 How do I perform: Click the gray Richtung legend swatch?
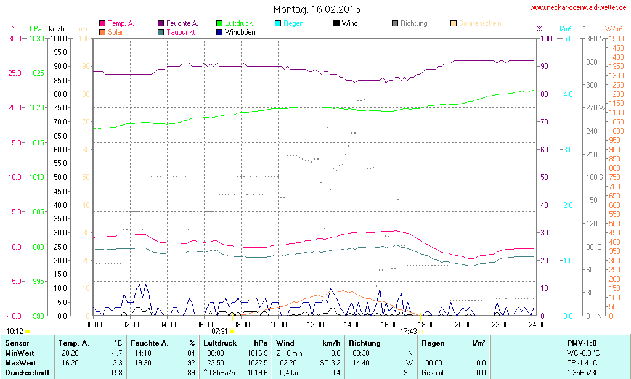click(x=395, y=23)
